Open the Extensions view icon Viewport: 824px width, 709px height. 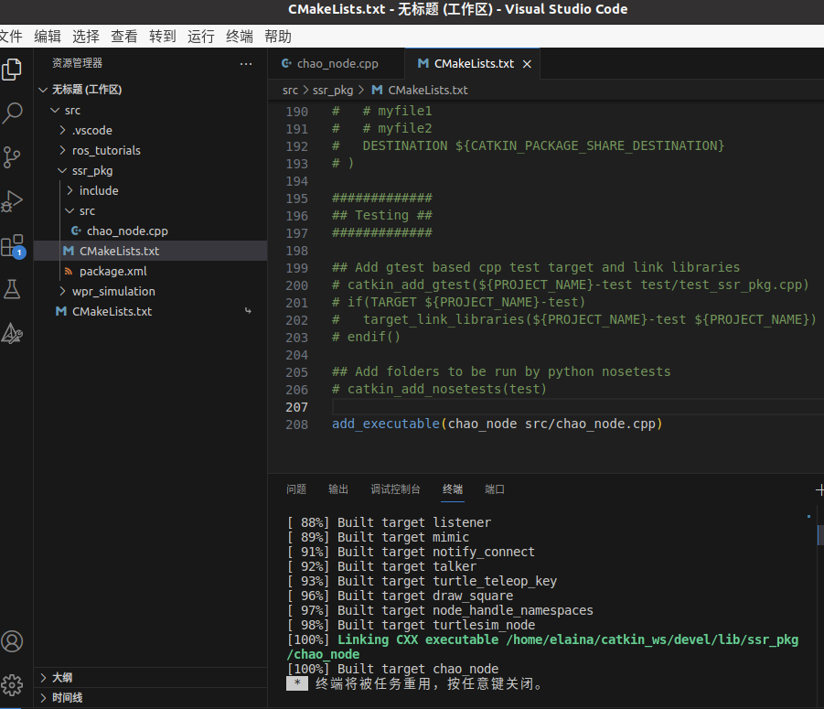[x=12, y=245]
